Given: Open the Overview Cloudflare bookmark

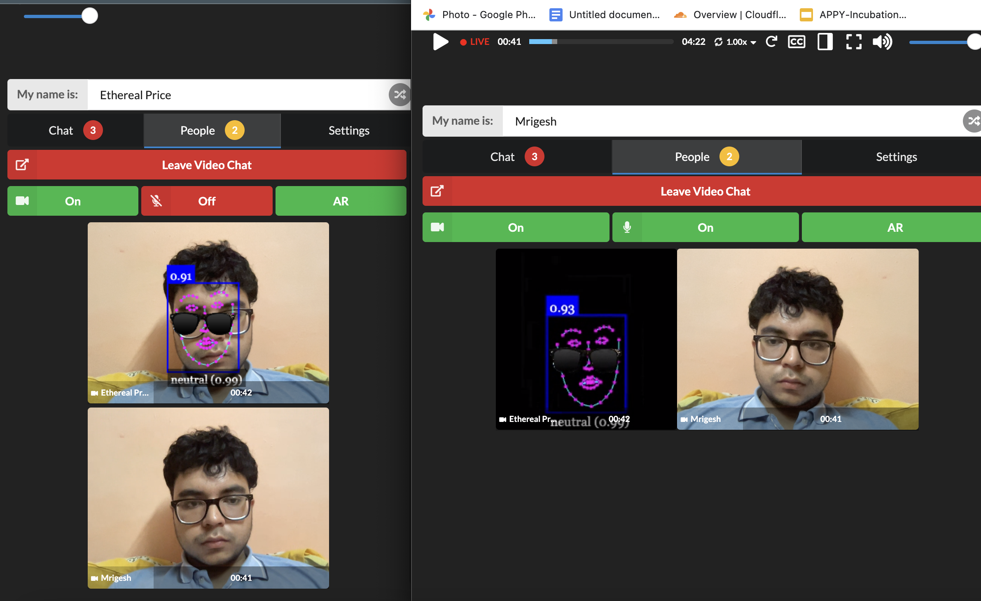Looking at the screenshot, I should coord(731,15).
